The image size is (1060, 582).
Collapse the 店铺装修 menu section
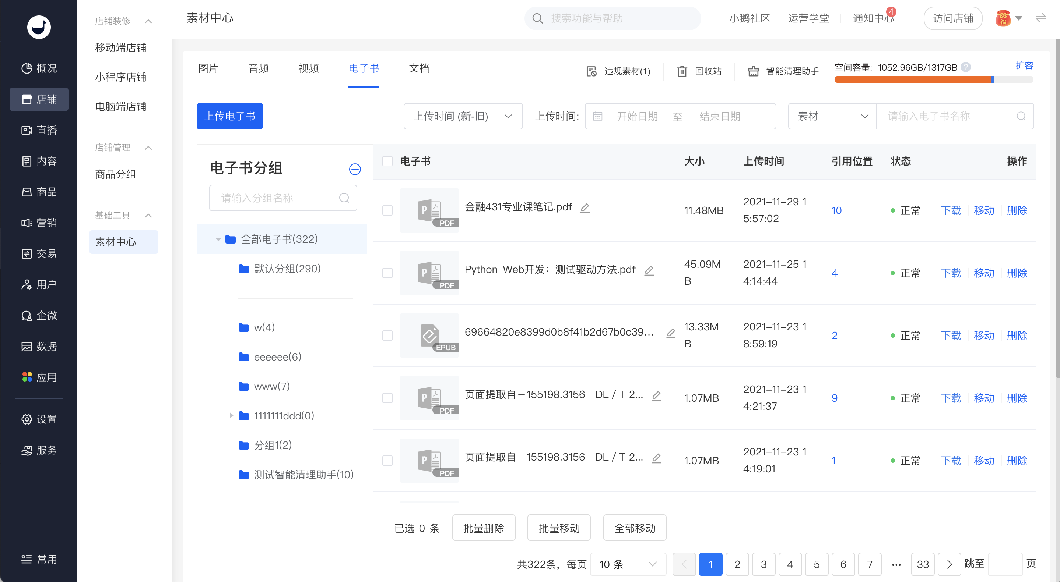coord(148,21)
